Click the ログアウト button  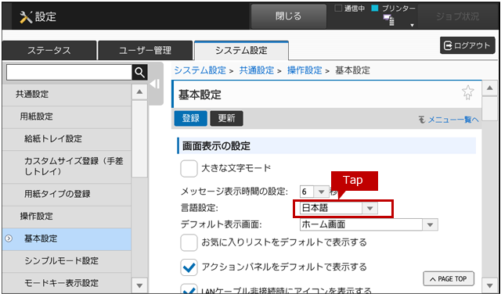467,45
